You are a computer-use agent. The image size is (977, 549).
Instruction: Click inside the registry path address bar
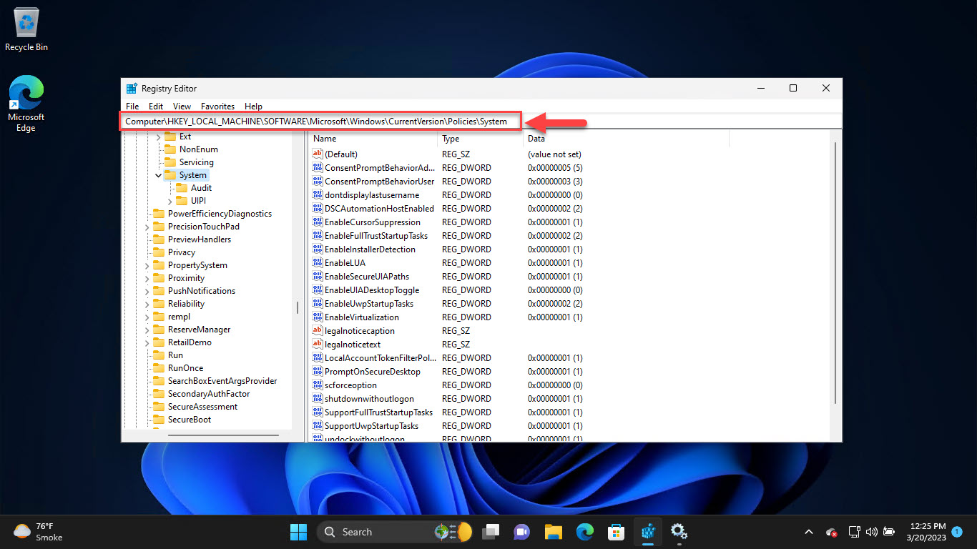click(x=322, y=121)
